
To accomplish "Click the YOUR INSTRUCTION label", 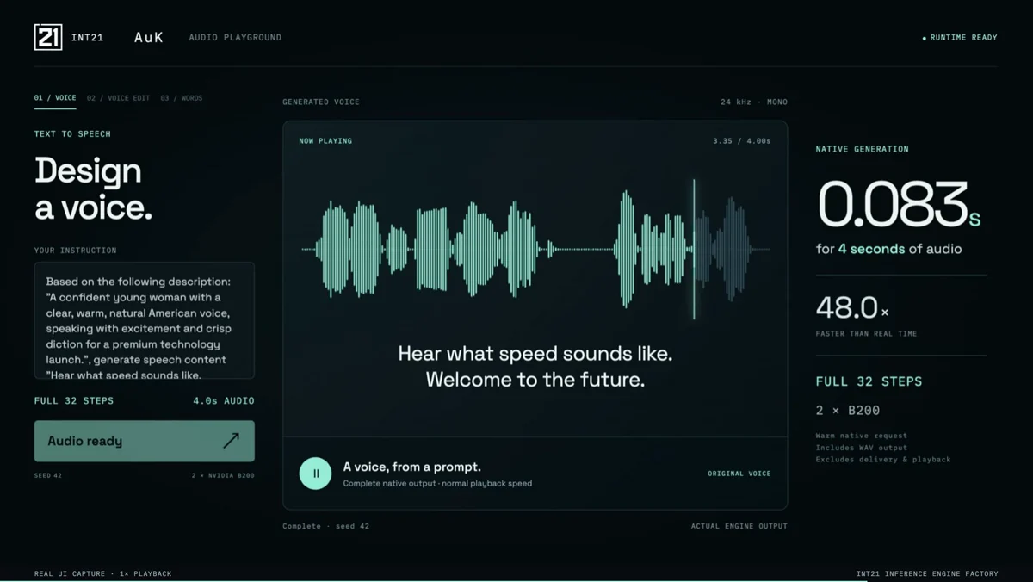I will (76, 251).
